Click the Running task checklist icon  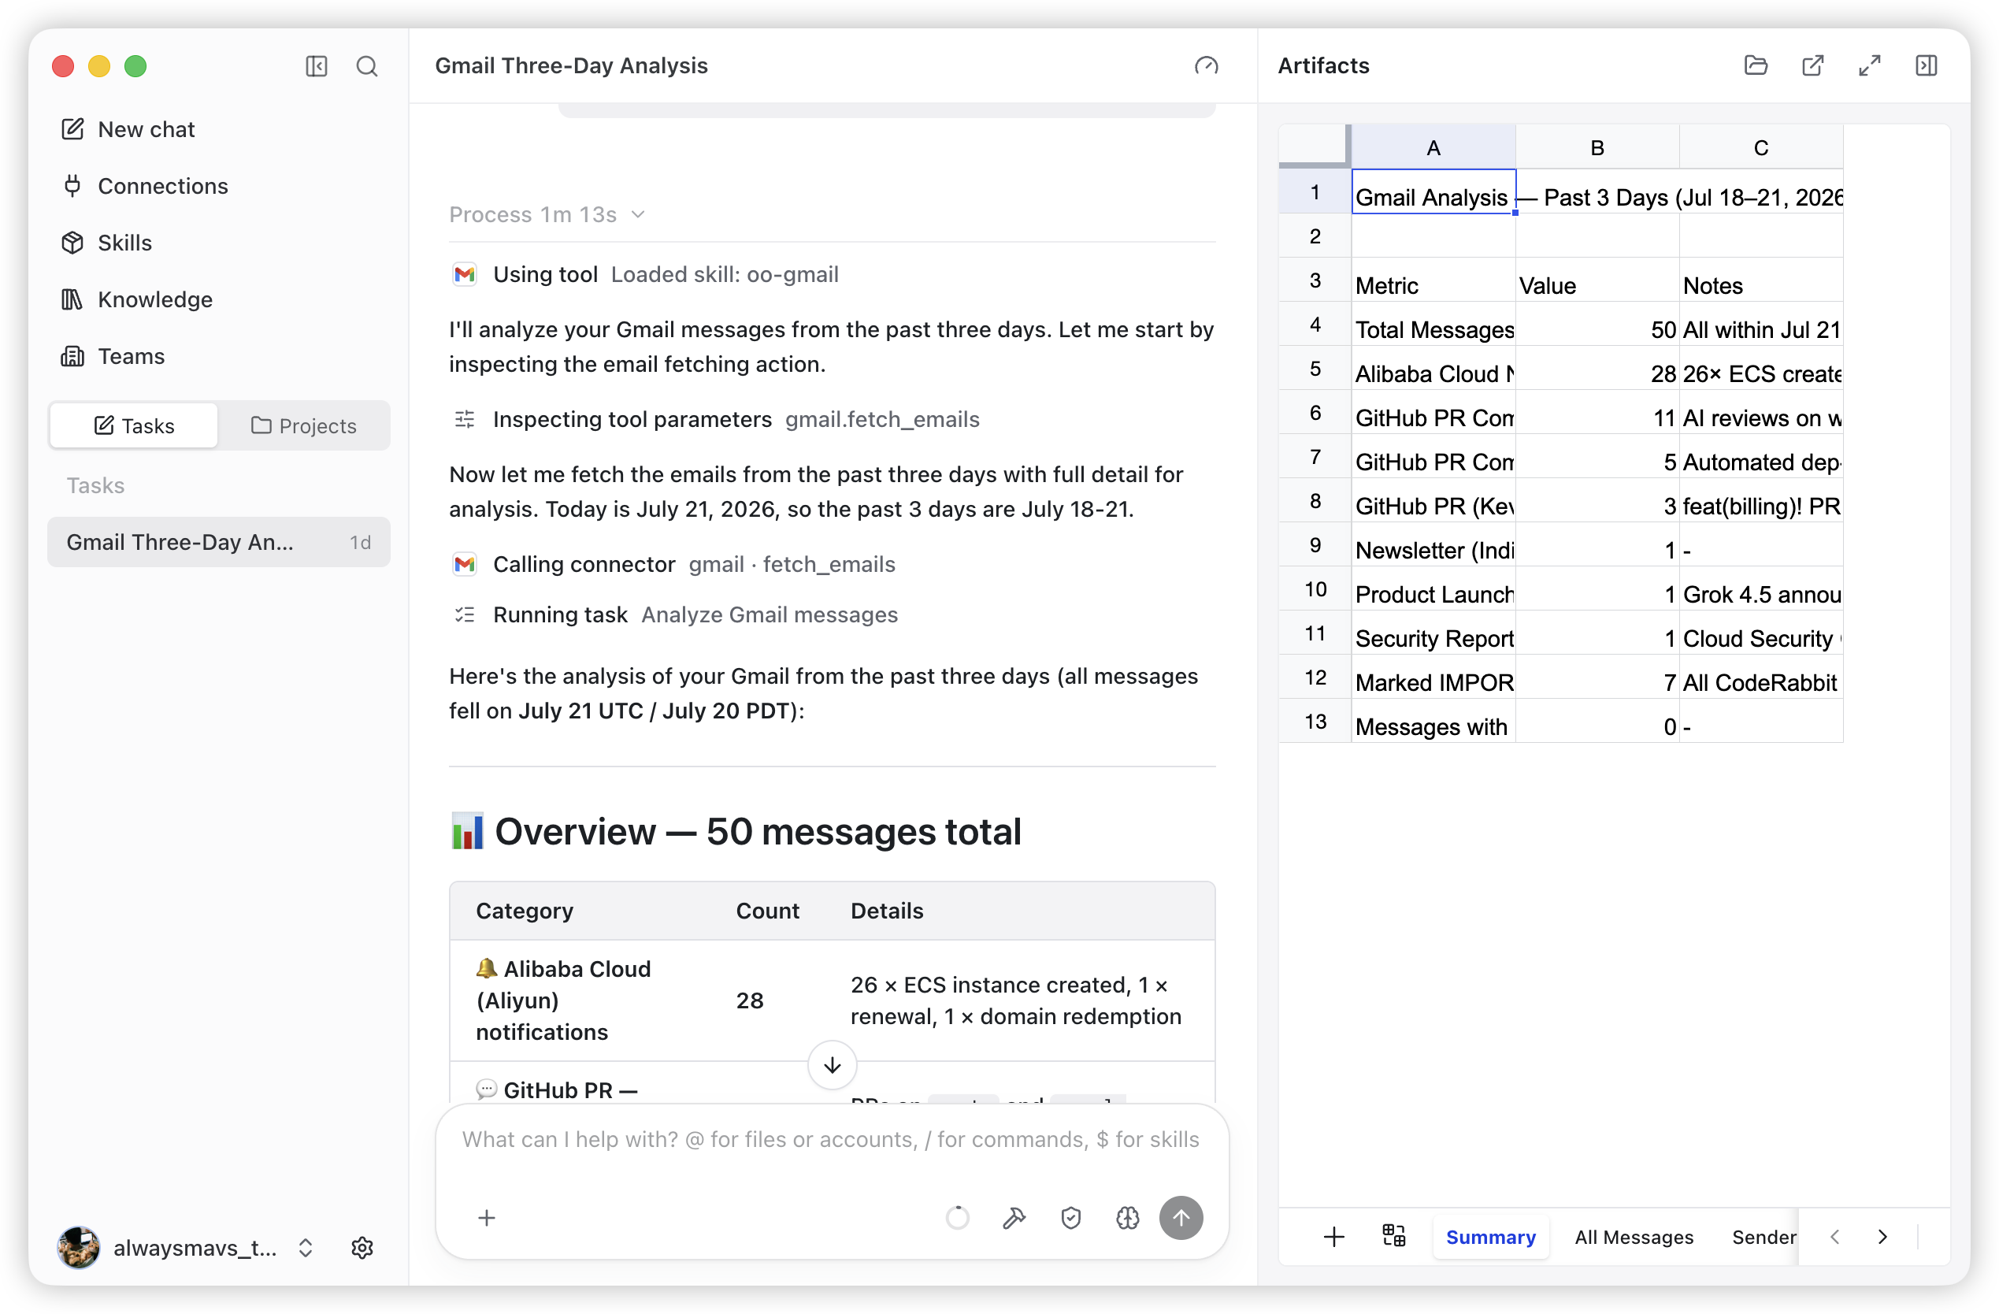465,615
